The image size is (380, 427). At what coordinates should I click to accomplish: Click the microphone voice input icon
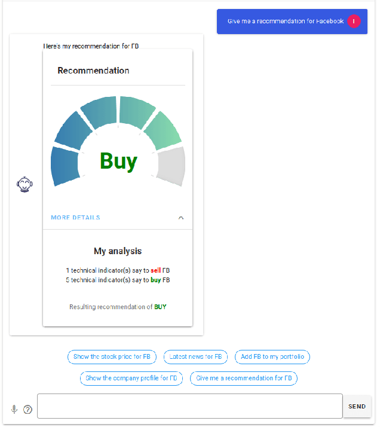tap(14, 410)
